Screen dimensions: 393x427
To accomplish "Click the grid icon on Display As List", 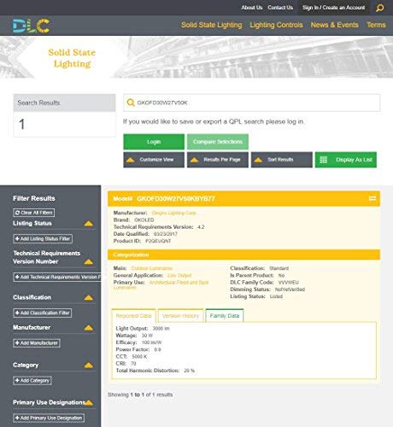I will [x=323, y=160].
